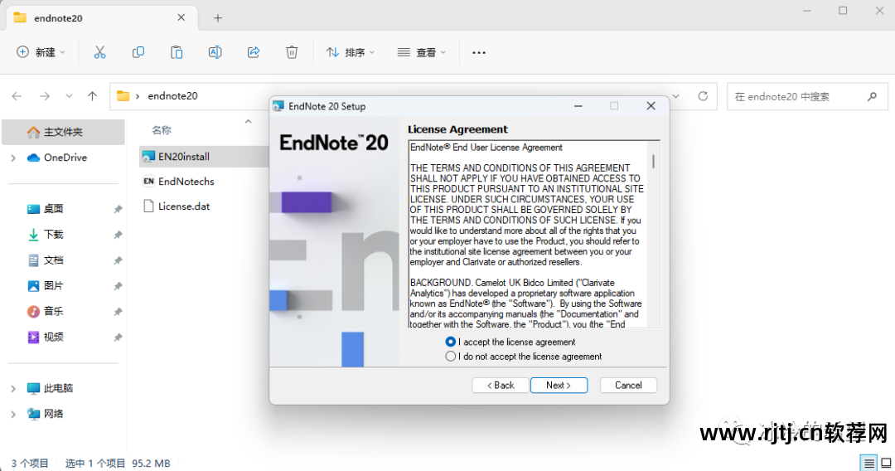Screen dimensions: 895x471
Task: Click the Delete trash can icon
Action: 292,52
